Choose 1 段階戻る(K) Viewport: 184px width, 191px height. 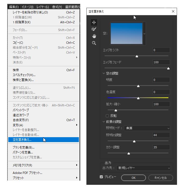tap(44, 22)
